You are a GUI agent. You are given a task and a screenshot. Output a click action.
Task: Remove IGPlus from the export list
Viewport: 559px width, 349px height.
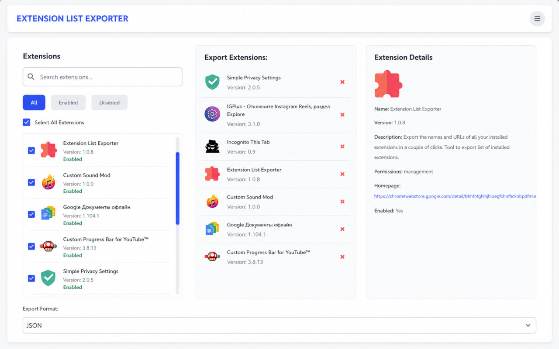[342, 115]
